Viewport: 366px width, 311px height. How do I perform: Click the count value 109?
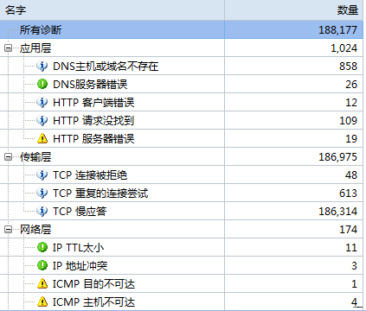pos(349,121)
